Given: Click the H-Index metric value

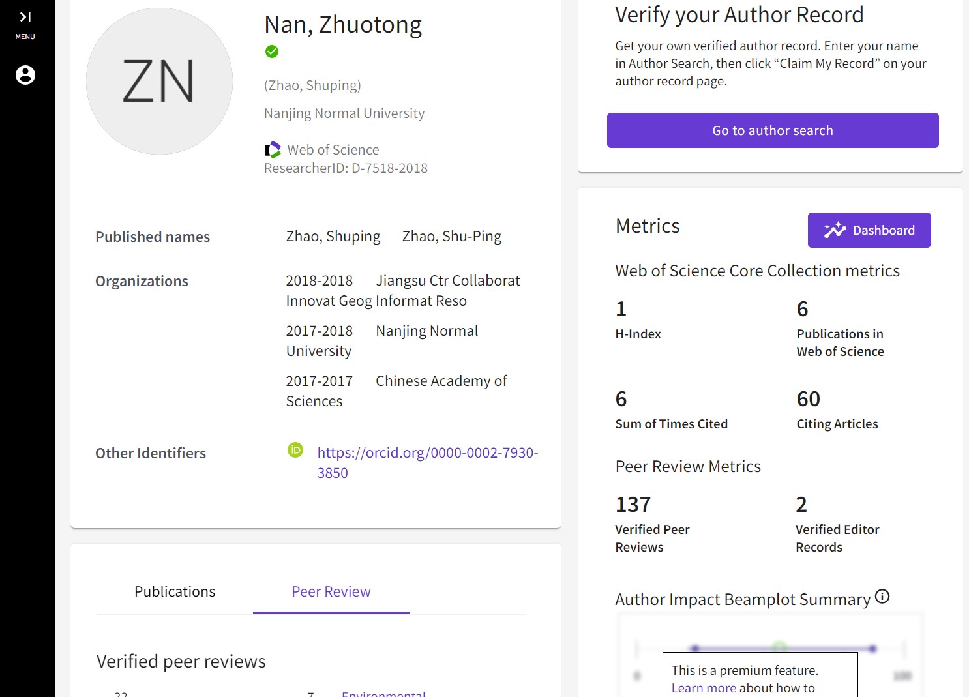Looking at the screenshot, I should click(621, 309).
